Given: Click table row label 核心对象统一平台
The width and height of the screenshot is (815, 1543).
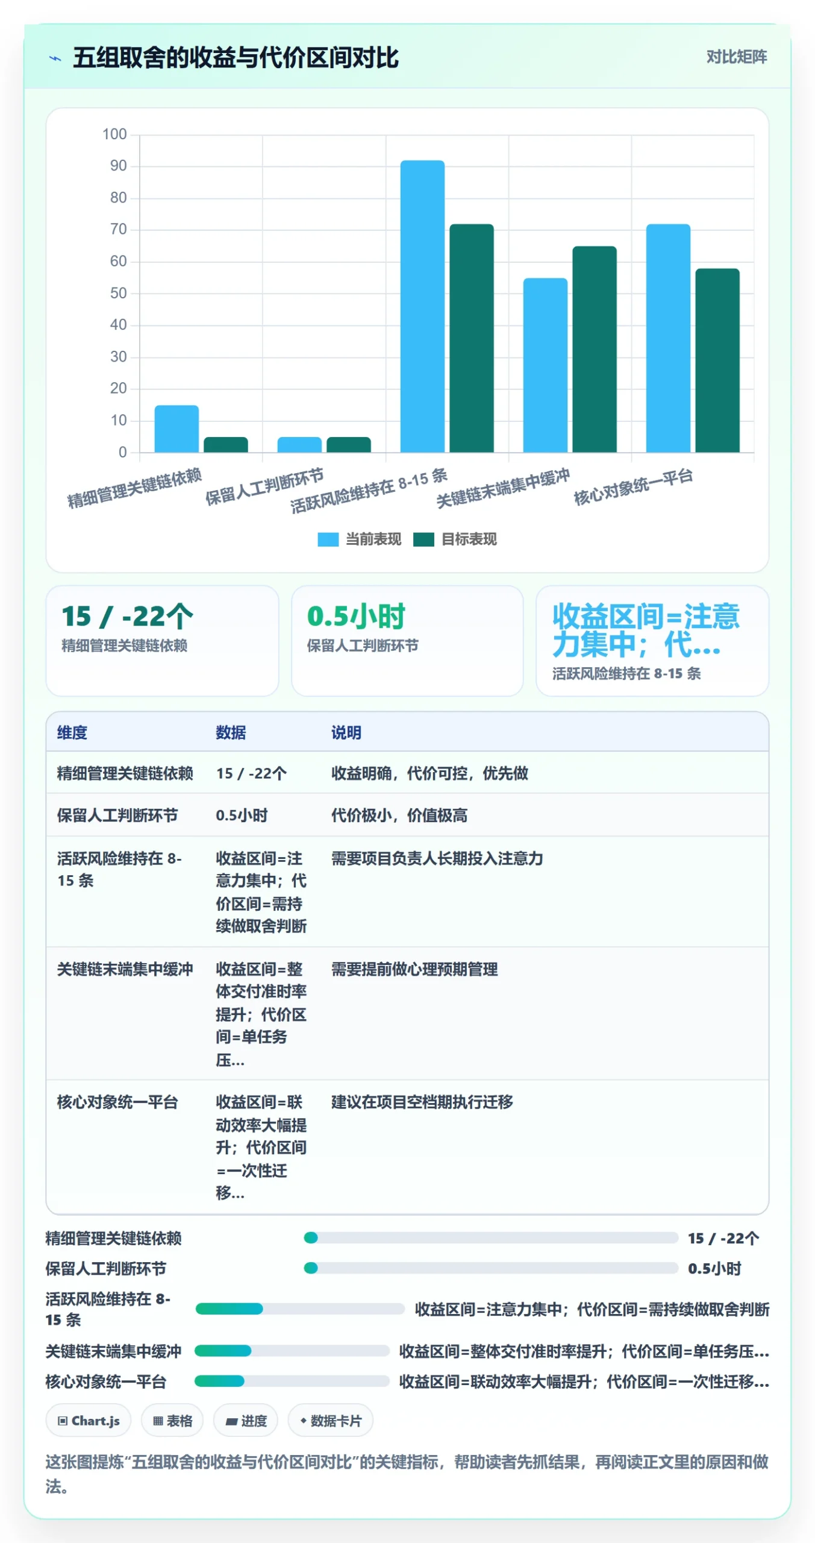Looking at the screenshot, I should pos(117,1101).
